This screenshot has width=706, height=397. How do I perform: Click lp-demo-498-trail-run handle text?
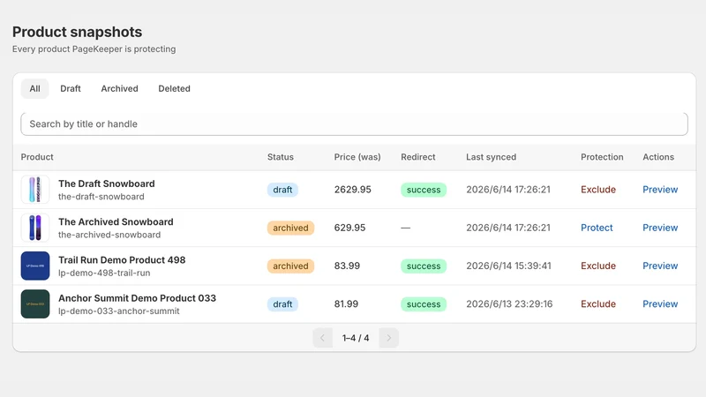coord(104,273)
